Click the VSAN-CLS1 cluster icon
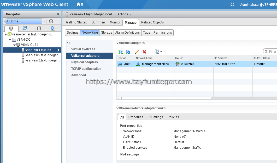Viewport: 277px width, 163px height. click(x=18, y=45)
